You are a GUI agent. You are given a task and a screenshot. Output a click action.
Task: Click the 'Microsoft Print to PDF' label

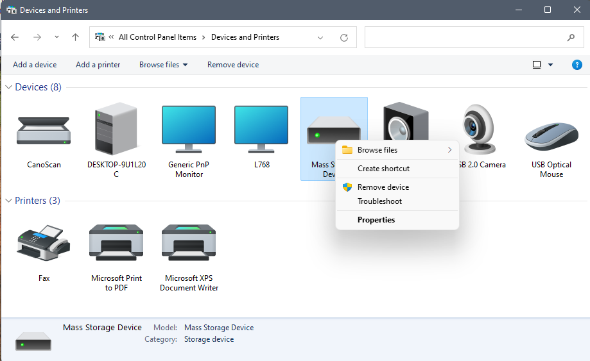tap(116, 283)
